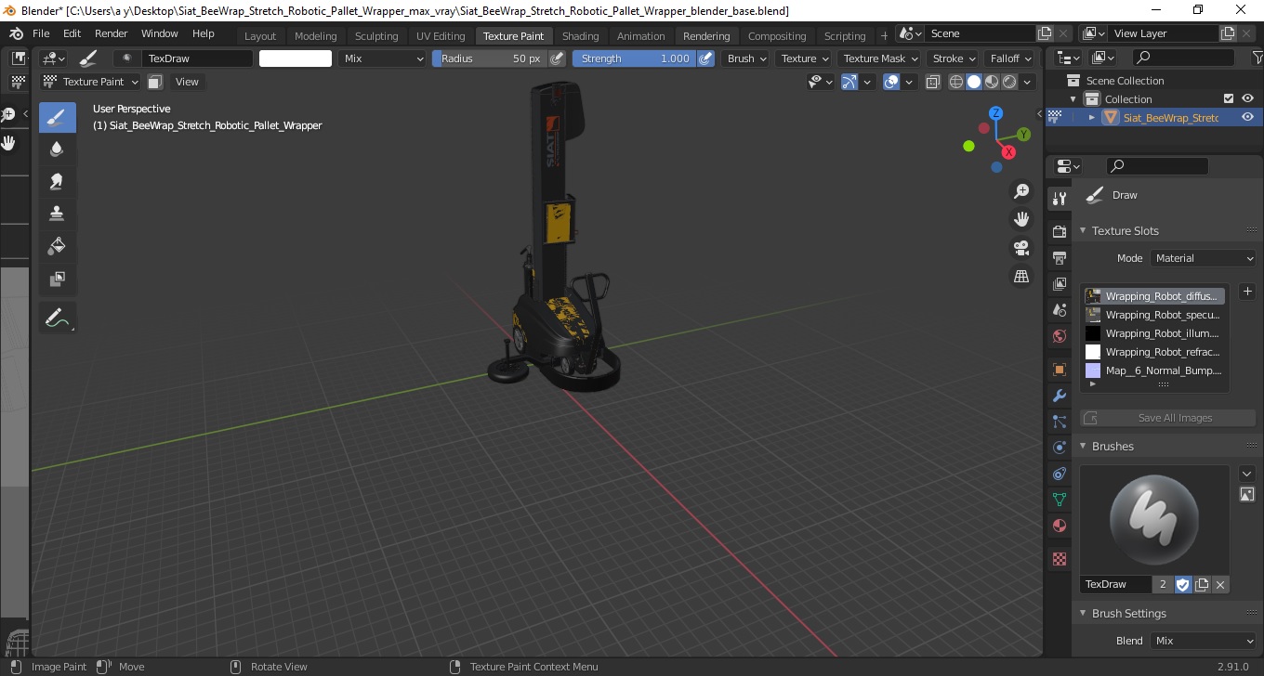Uncheck the Collection exclude checkbox
Screen dimensions: 1264x676
click(x=1229, y=98)
